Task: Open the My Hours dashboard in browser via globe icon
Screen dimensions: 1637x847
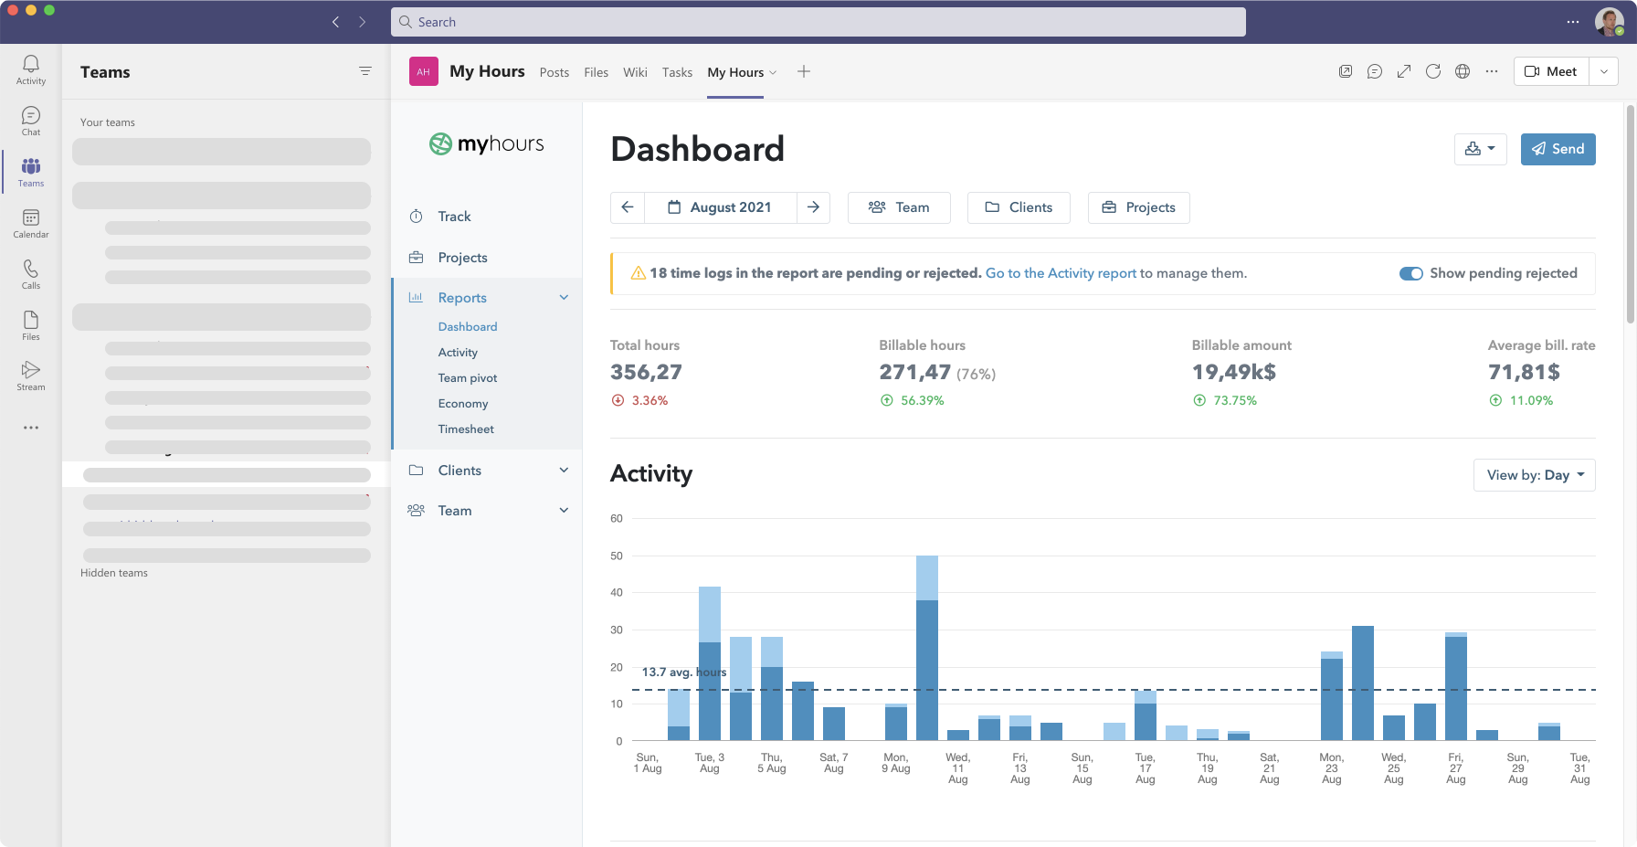Action: pos(1463,71)
